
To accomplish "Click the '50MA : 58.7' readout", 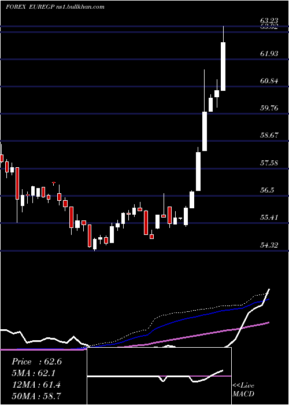I will tap(36, 396).
